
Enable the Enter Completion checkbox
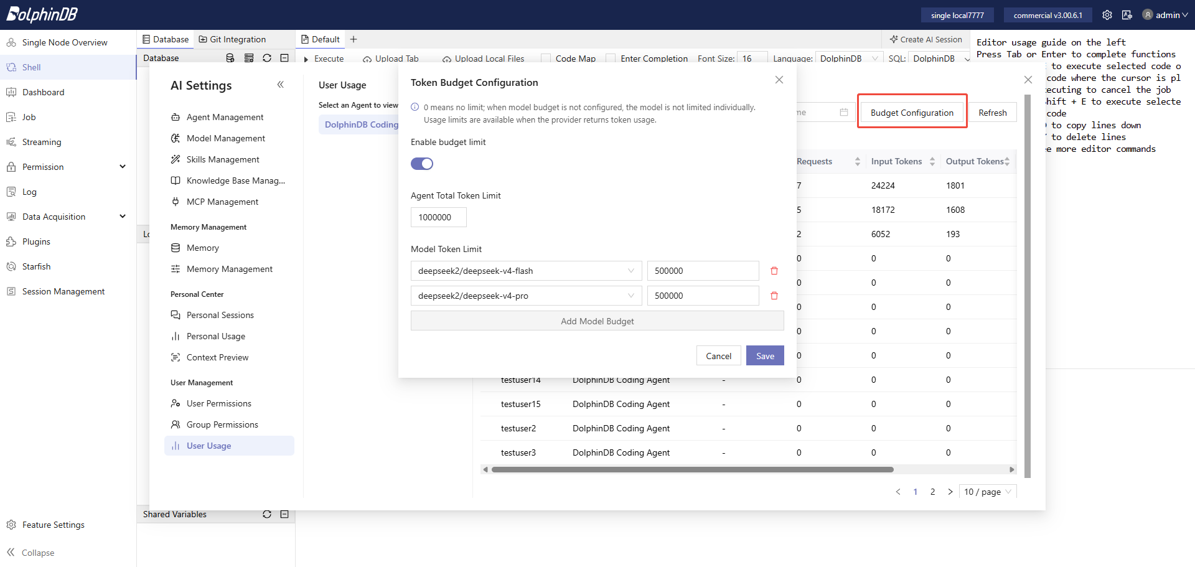[611, 59]
